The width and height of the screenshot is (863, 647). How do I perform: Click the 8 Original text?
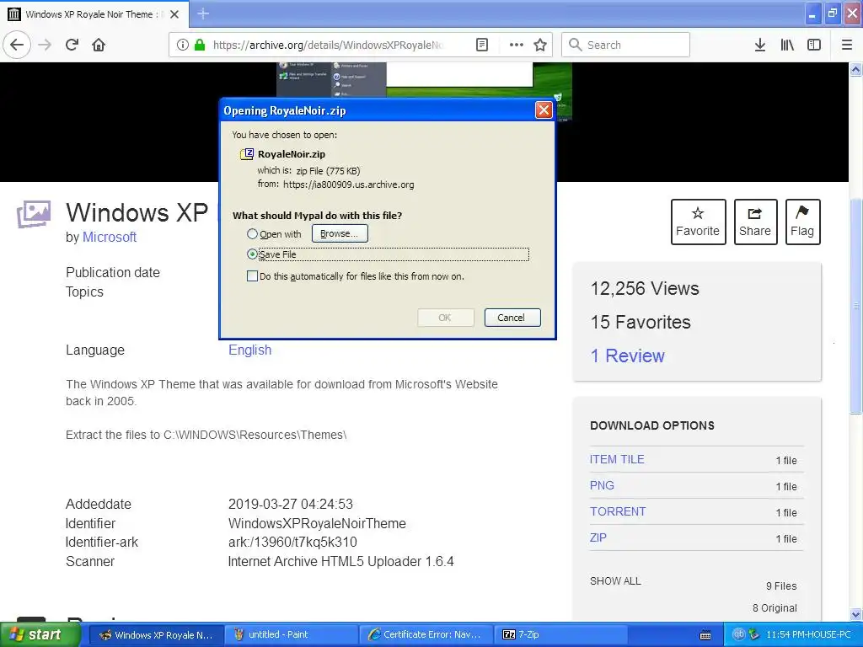[x=775, y=608]
